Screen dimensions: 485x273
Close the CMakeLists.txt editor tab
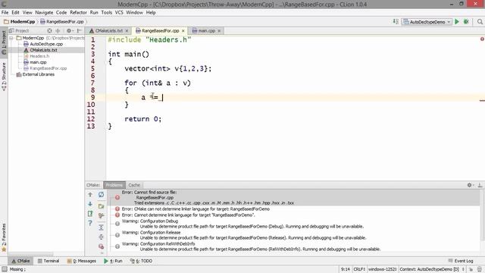tap(127, 31)
